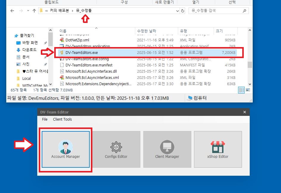Click the Explorer back arrow

click(12, 11)
